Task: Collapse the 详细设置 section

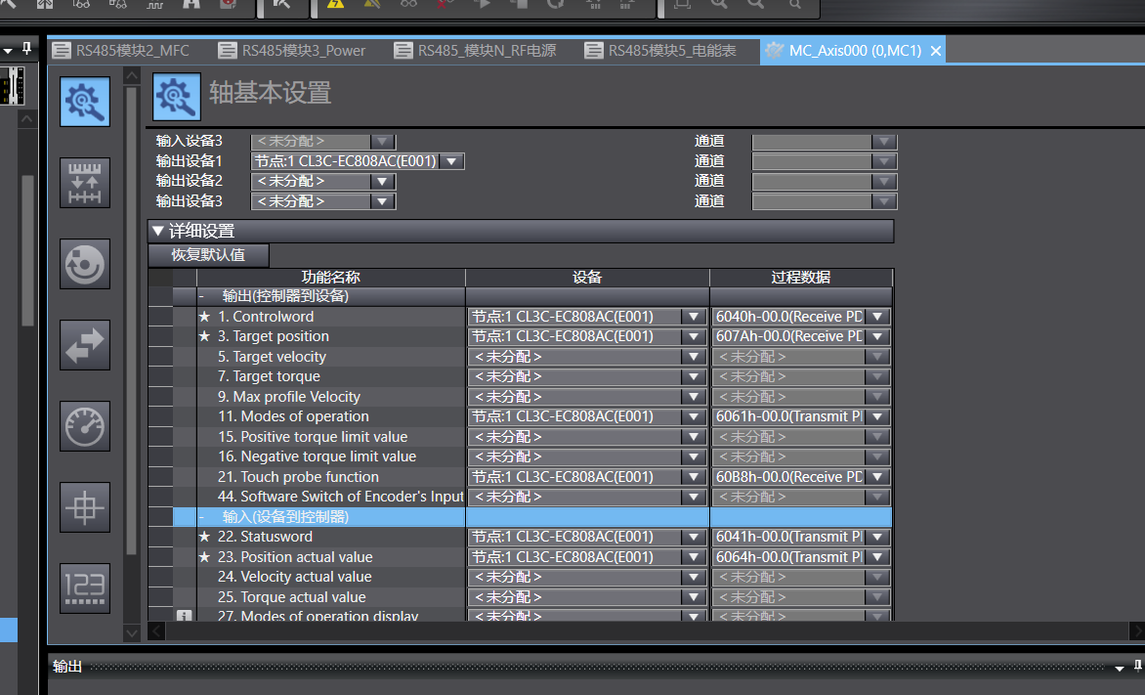Action: point(158,232)
